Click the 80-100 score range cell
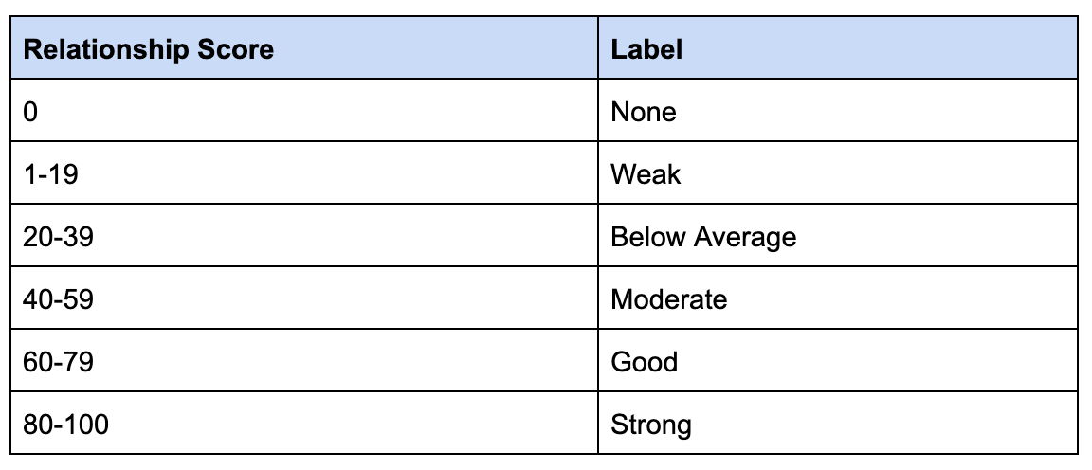The width and height of the screenshot is (1092, 470). coord(304,423)
